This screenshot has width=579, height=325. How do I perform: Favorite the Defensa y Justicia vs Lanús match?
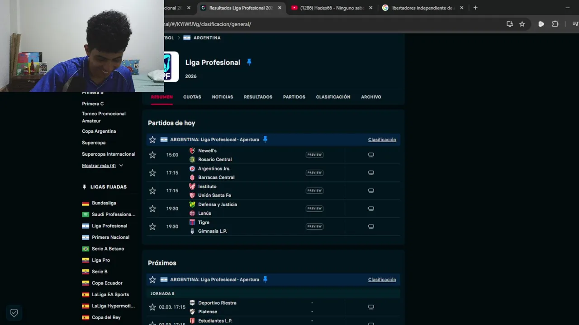pyautogui.click(x=152, y=209)
